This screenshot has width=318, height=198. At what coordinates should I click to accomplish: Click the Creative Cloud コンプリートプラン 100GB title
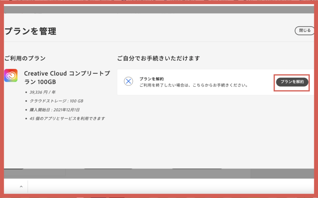coord(67,78)
